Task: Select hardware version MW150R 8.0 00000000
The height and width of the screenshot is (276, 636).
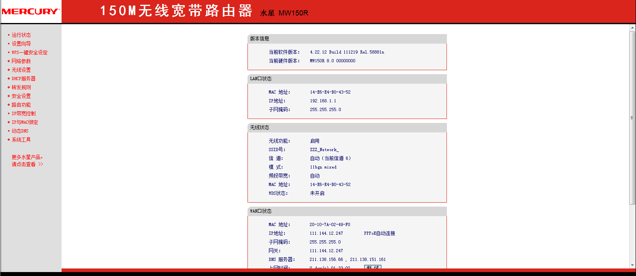Action: point(332,61)
